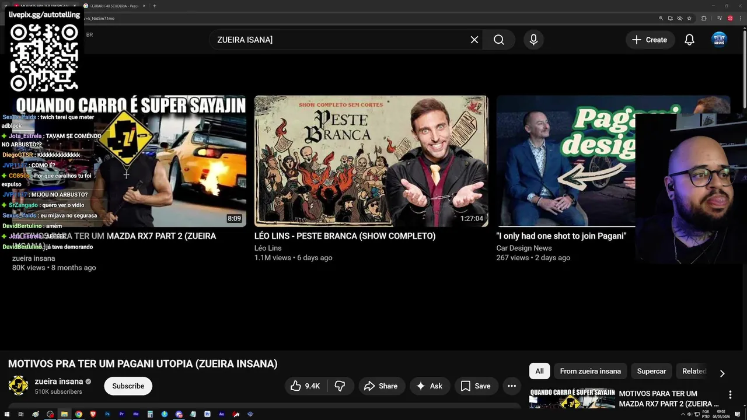This screenshot has width=747, height=420.
Task: Open the Windows Start menu
Action: (x=6, y=414)
